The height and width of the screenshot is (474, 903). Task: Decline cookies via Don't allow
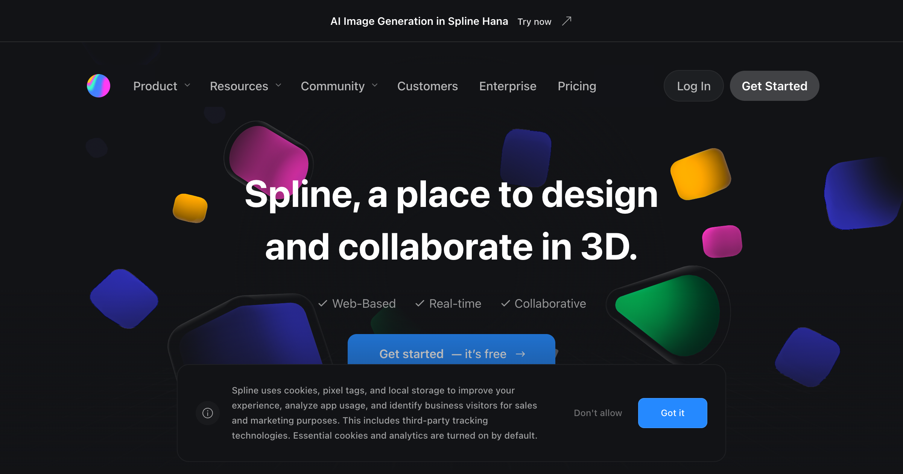point(598,413)
